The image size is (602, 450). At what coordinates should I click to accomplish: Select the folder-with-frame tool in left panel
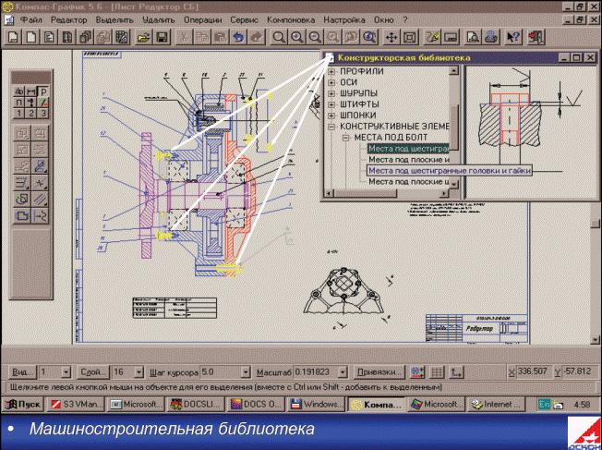pyautogui.click(x=22, y=215)
